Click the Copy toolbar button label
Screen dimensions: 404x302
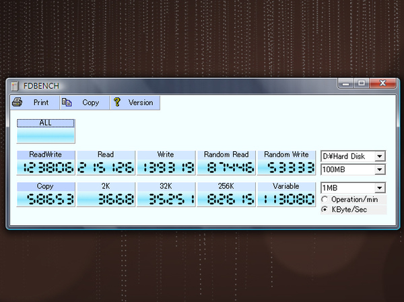tap(91, 102)
